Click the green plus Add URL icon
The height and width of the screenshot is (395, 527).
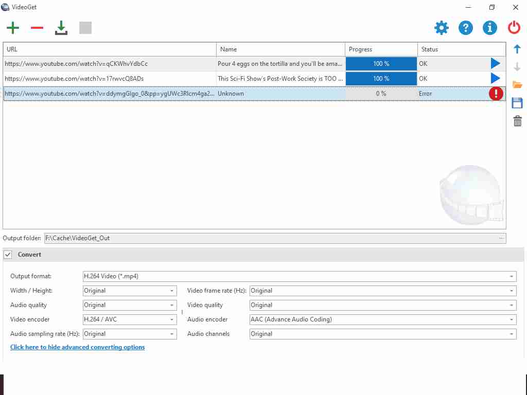coord(13,28)
